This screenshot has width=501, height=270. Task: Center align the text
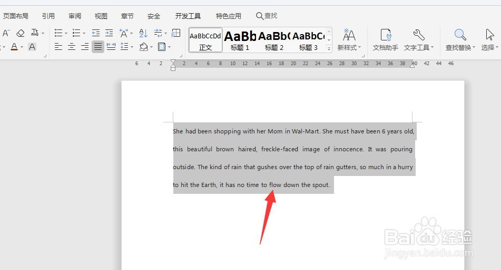72,47
